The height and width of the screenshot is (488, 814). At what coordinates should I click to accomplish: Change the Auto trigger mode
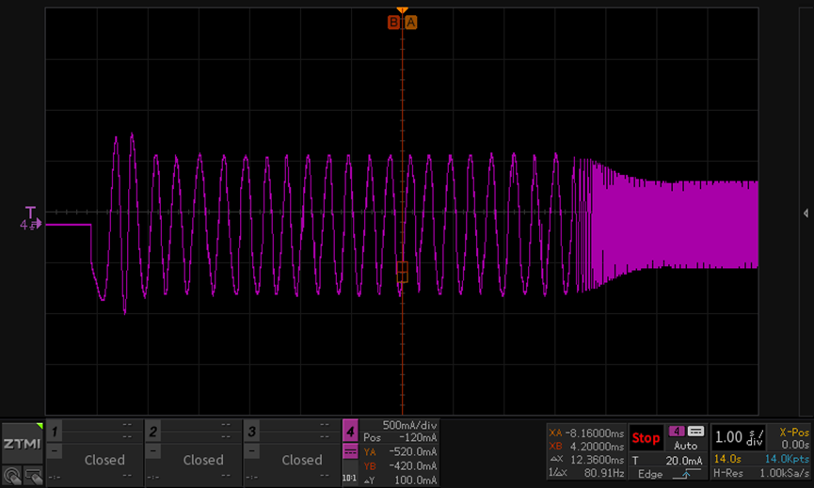pyautogui.click(x=686, y=446)
